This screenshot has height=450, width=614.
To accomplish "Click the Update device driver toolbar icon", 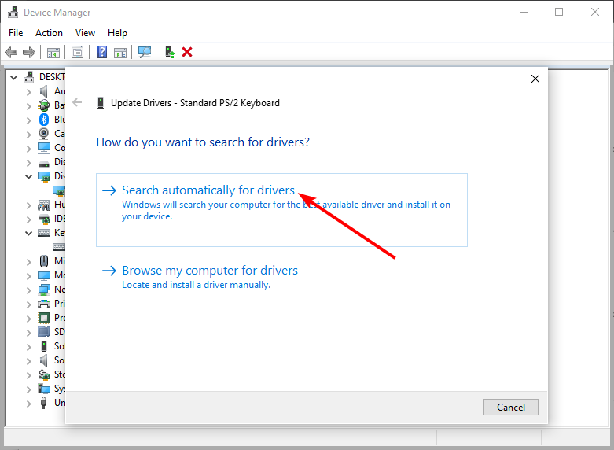I will [169, 52].
